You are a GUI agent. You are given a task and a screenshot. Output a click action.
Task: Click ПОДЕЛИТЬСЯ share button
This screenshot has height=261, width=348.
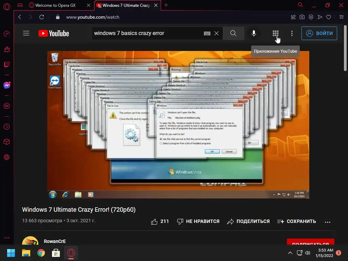tap(248, 221)
